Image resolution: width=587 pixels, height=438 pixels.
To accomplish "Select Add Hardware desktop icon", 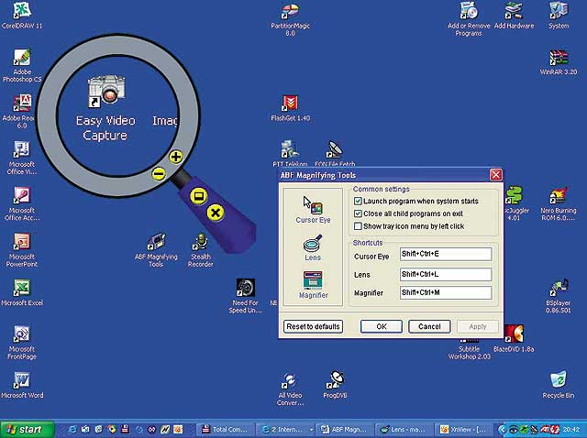I will 514,16.
